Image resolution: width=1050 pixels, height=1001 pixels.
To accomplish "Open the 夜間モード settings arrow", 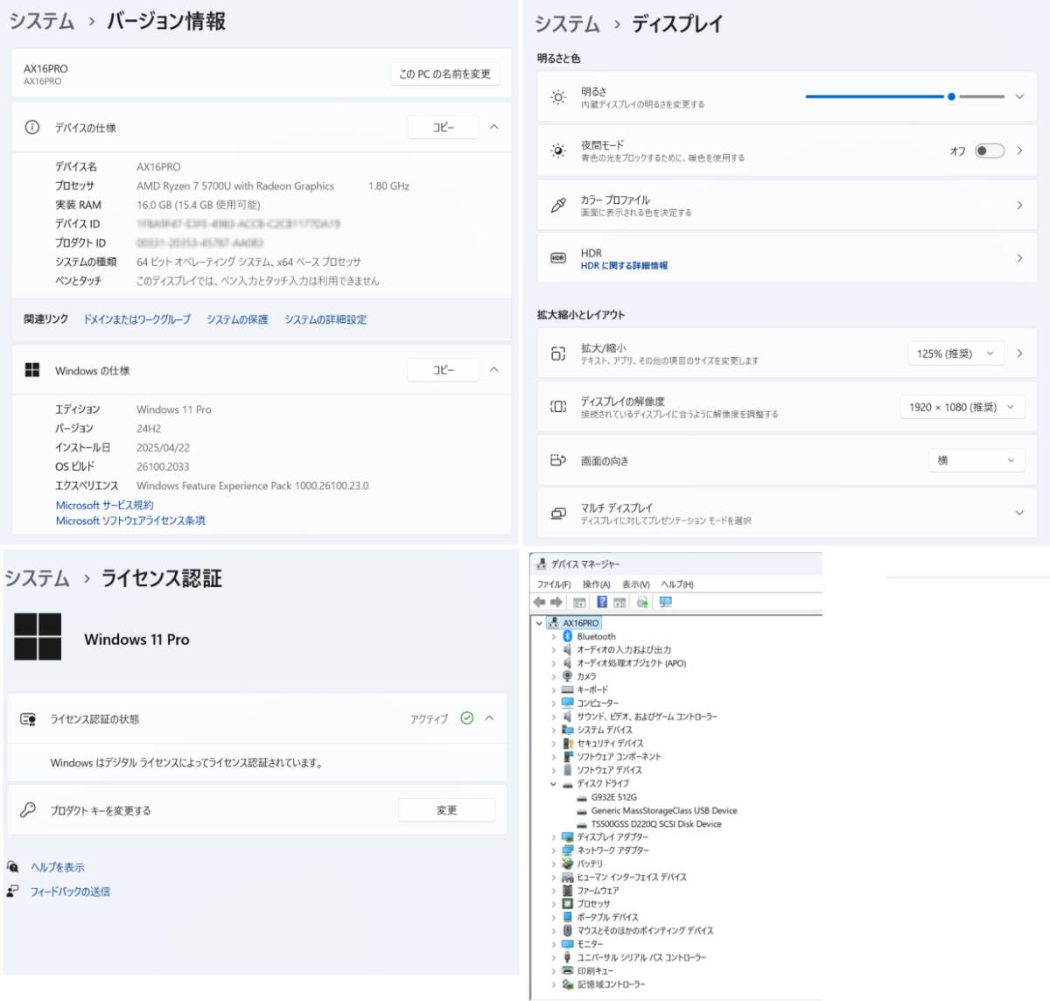I will (x=1019, y=150).
